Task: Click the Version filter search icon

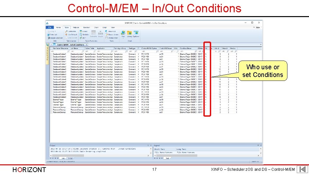Action: [236, 51]
